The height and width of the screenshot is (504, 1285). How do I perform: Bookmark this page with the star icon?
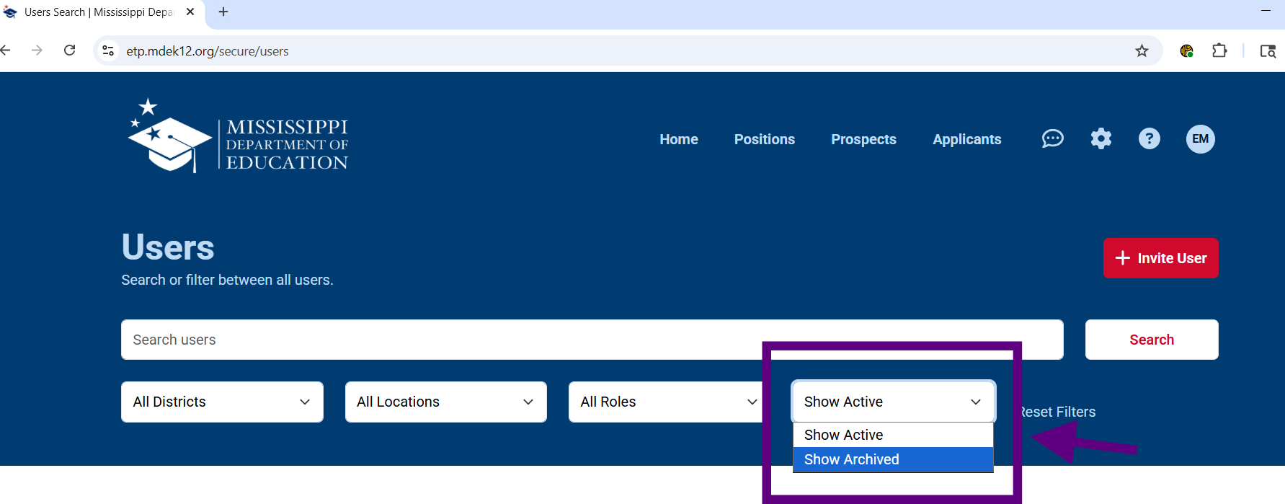tap(1142, 51)
